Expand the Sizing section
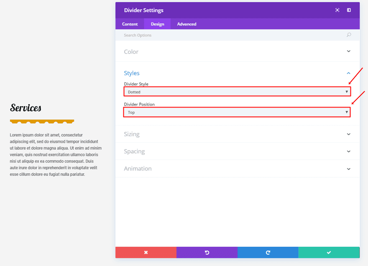The height and width of the screenshot is (266, 368). (237, 134)
